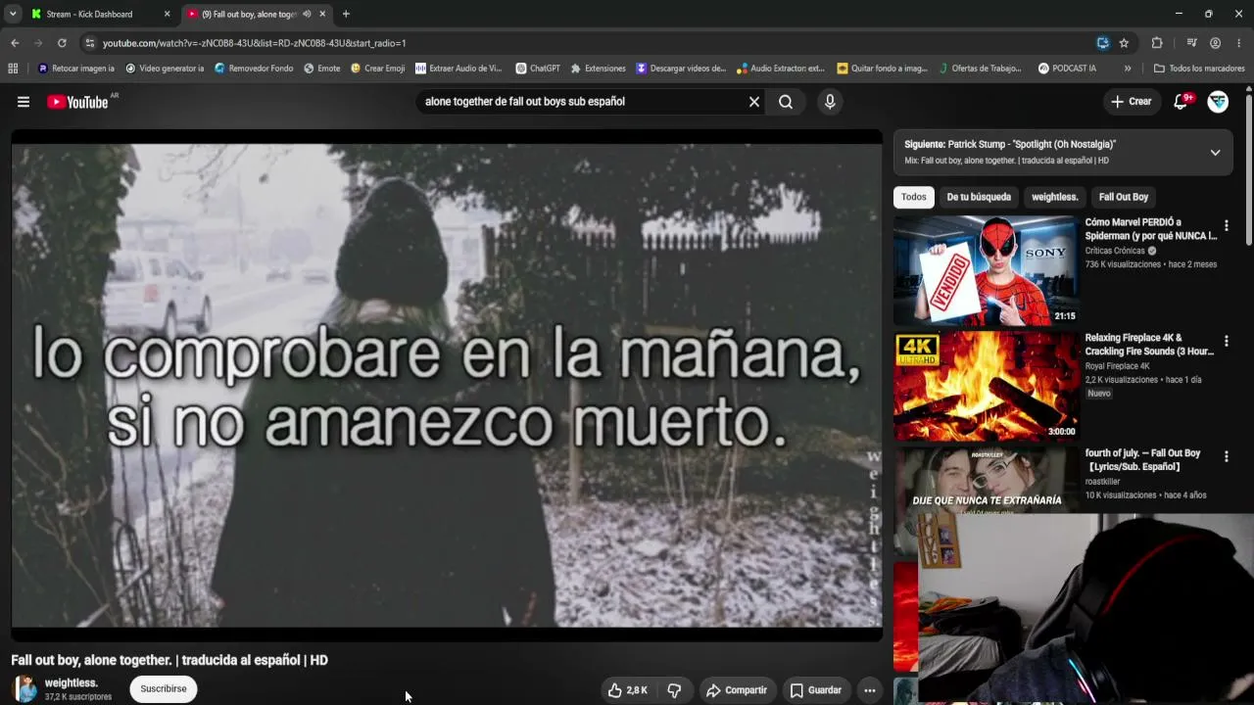Close the Kick Dashboard tab
This screenshot has width=1254, height=705.
click(x=167, y=15)
